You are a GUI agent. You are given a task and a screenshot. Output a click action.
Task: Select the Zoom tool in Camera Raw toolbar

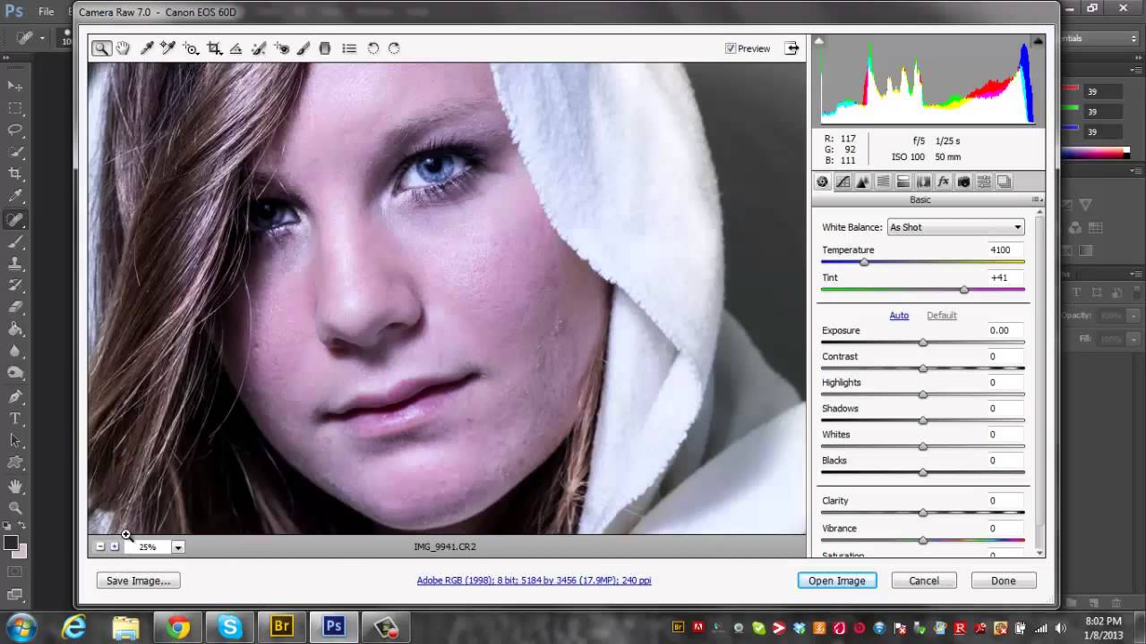[x=101, y=48]
